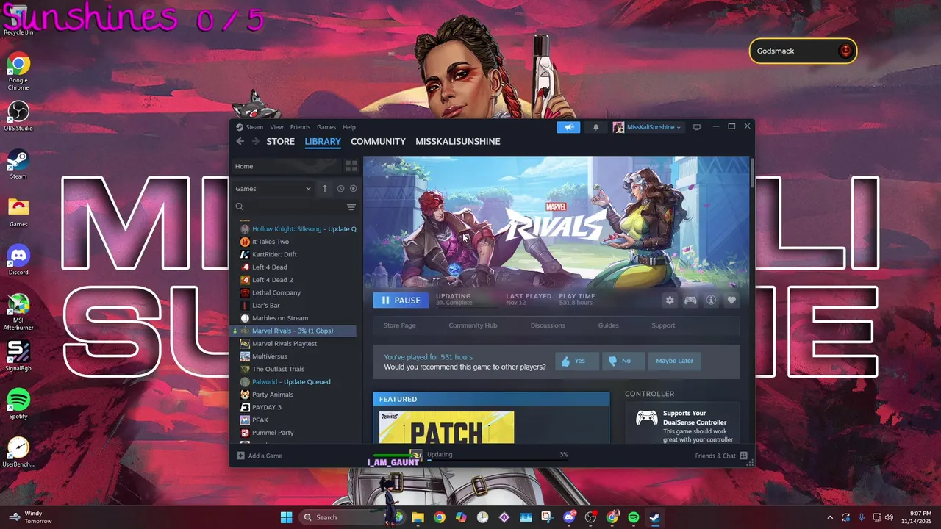
Task: Open the Games folder on desktop
Action: [x=18, y=212]
